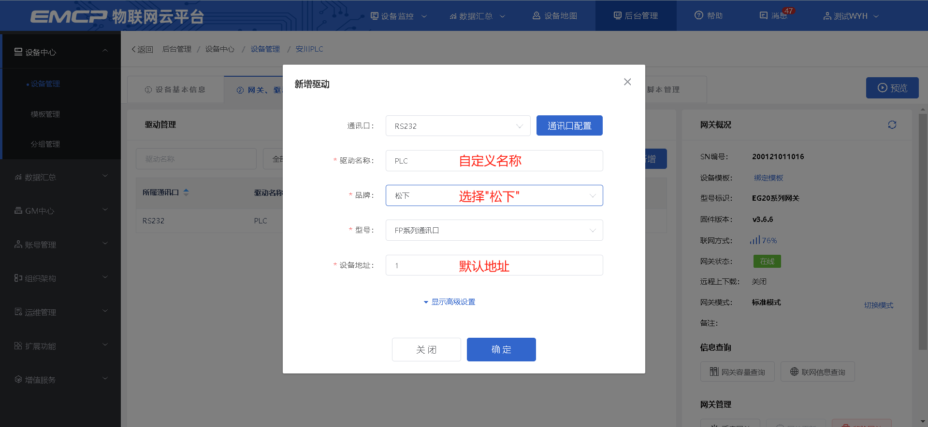This screenshot has height=427, width=928.
Task: Open the 设备地图 page from top navigation
Action: 555,15
